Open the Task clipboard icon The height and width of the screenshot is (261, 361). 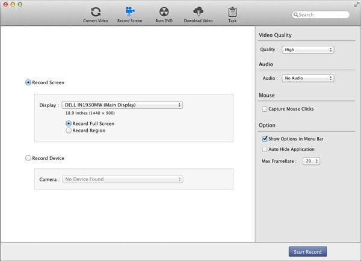232,12
